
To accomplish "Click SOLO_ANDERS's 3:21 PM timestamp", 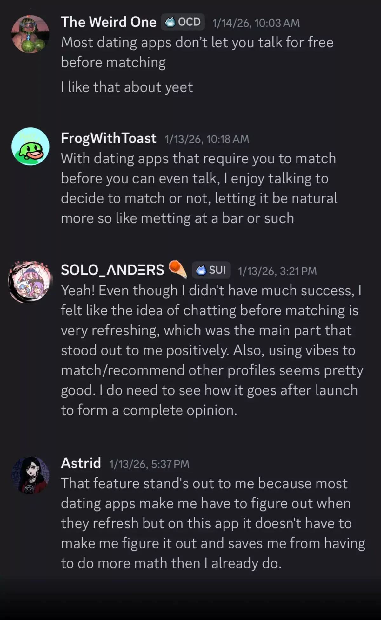I will tap(277, 270).
